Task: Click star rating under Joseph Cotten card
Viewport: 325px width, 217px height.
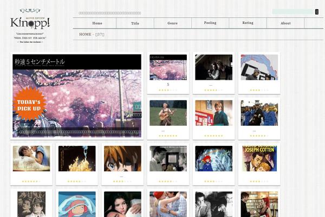Action: [259, 182]
